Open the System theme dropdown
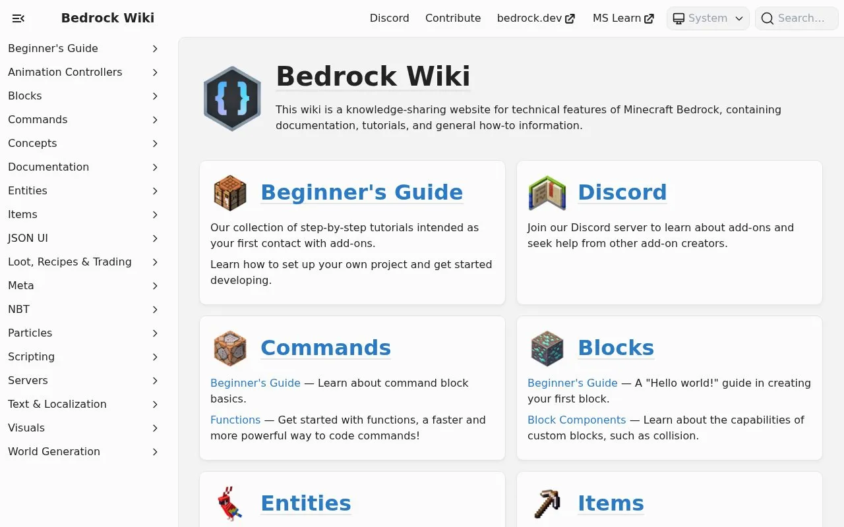Viewport: 844px width, 527px height. 708,18
